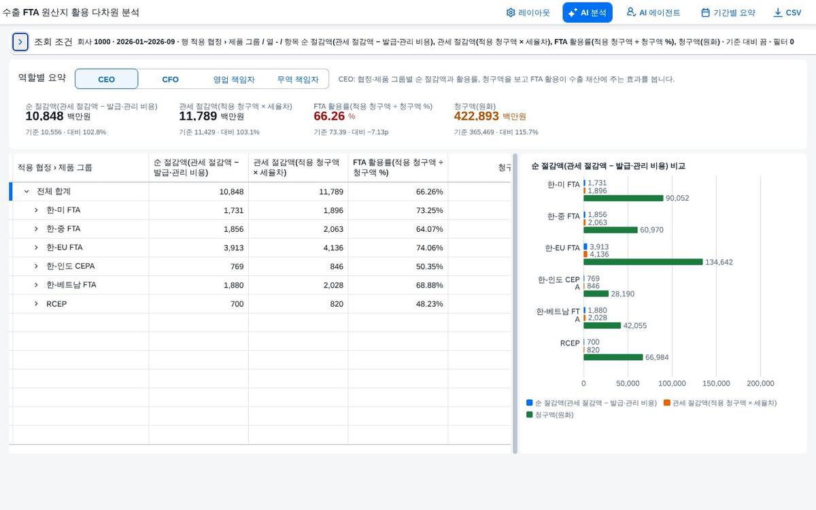Open the 레이아웃 layout settings
Screen dimensions: 816x510
(528, 12)
